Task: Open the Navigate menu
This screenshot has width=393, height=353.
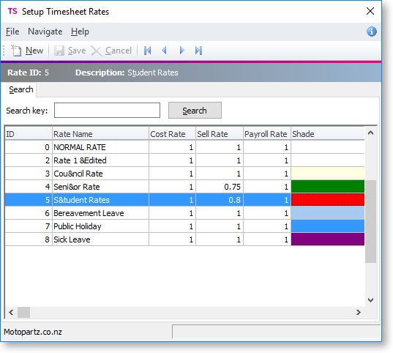Action: [x=45, y=31]
